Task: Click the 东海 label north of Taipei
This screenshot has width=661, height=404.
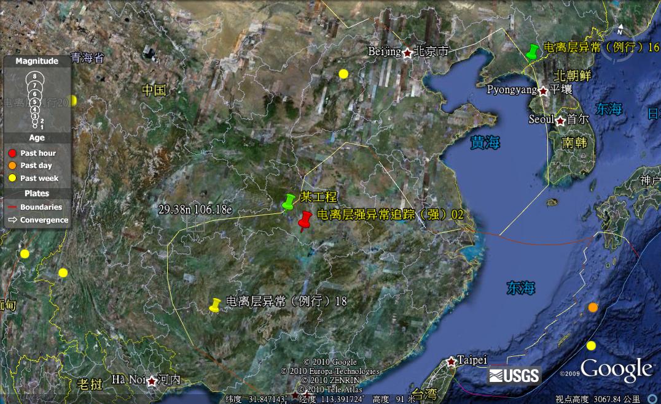Action: [x=520, y=288]
